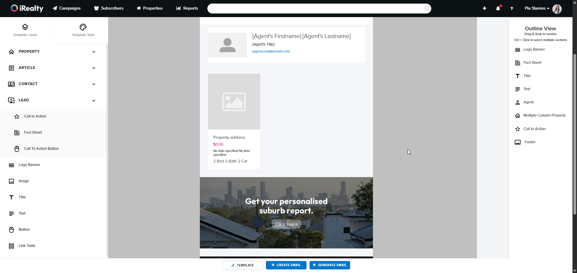Open the Campaigns menu

(67, 8)
